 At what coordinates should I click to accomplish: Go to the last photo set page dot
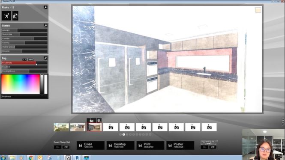coord(150,135)
